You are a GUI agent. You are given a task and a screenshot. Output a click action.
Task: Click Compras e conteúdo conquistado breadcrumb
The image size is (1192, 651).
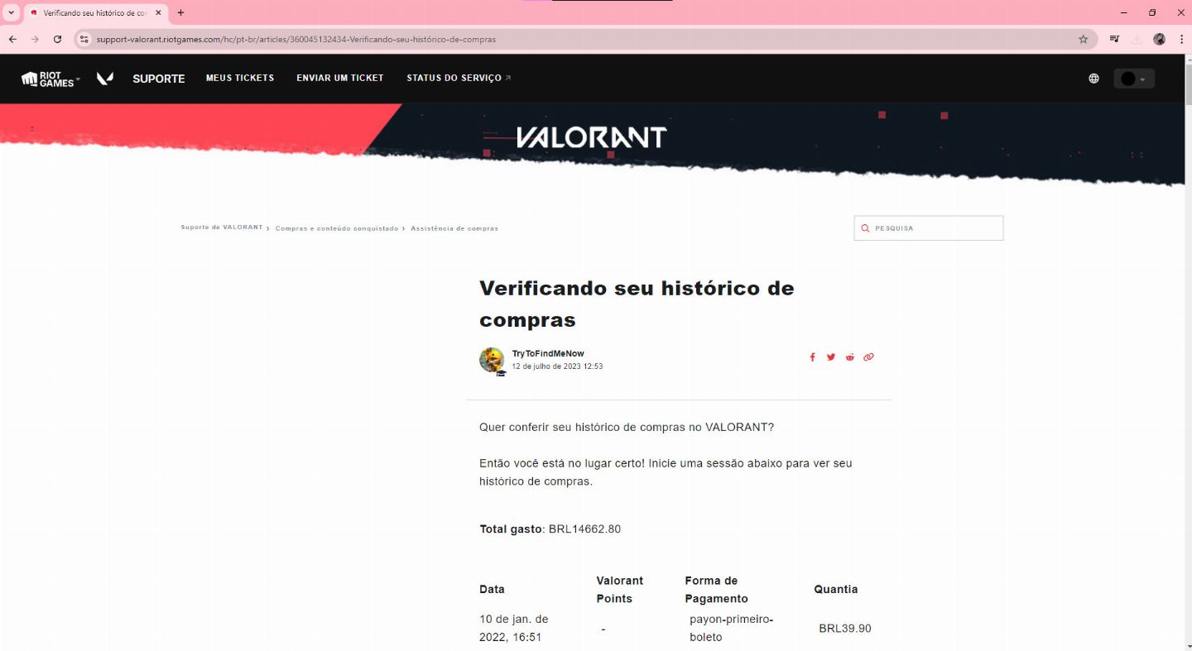[x=337, y=228]
